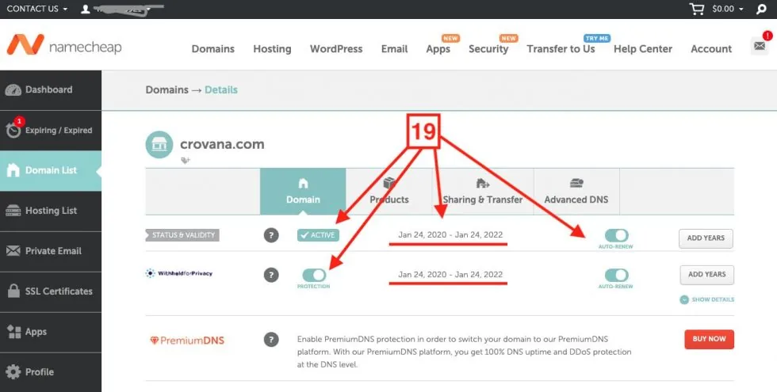Open the Transfer to Us menu
Image resolution: width=777 pixels, height=392 pixels.
click(561, 49)
